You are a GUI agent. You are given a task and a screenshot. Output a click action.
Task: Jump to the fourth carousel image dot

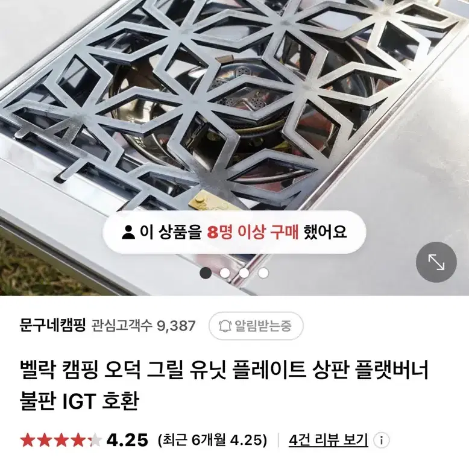pos(263,273)
